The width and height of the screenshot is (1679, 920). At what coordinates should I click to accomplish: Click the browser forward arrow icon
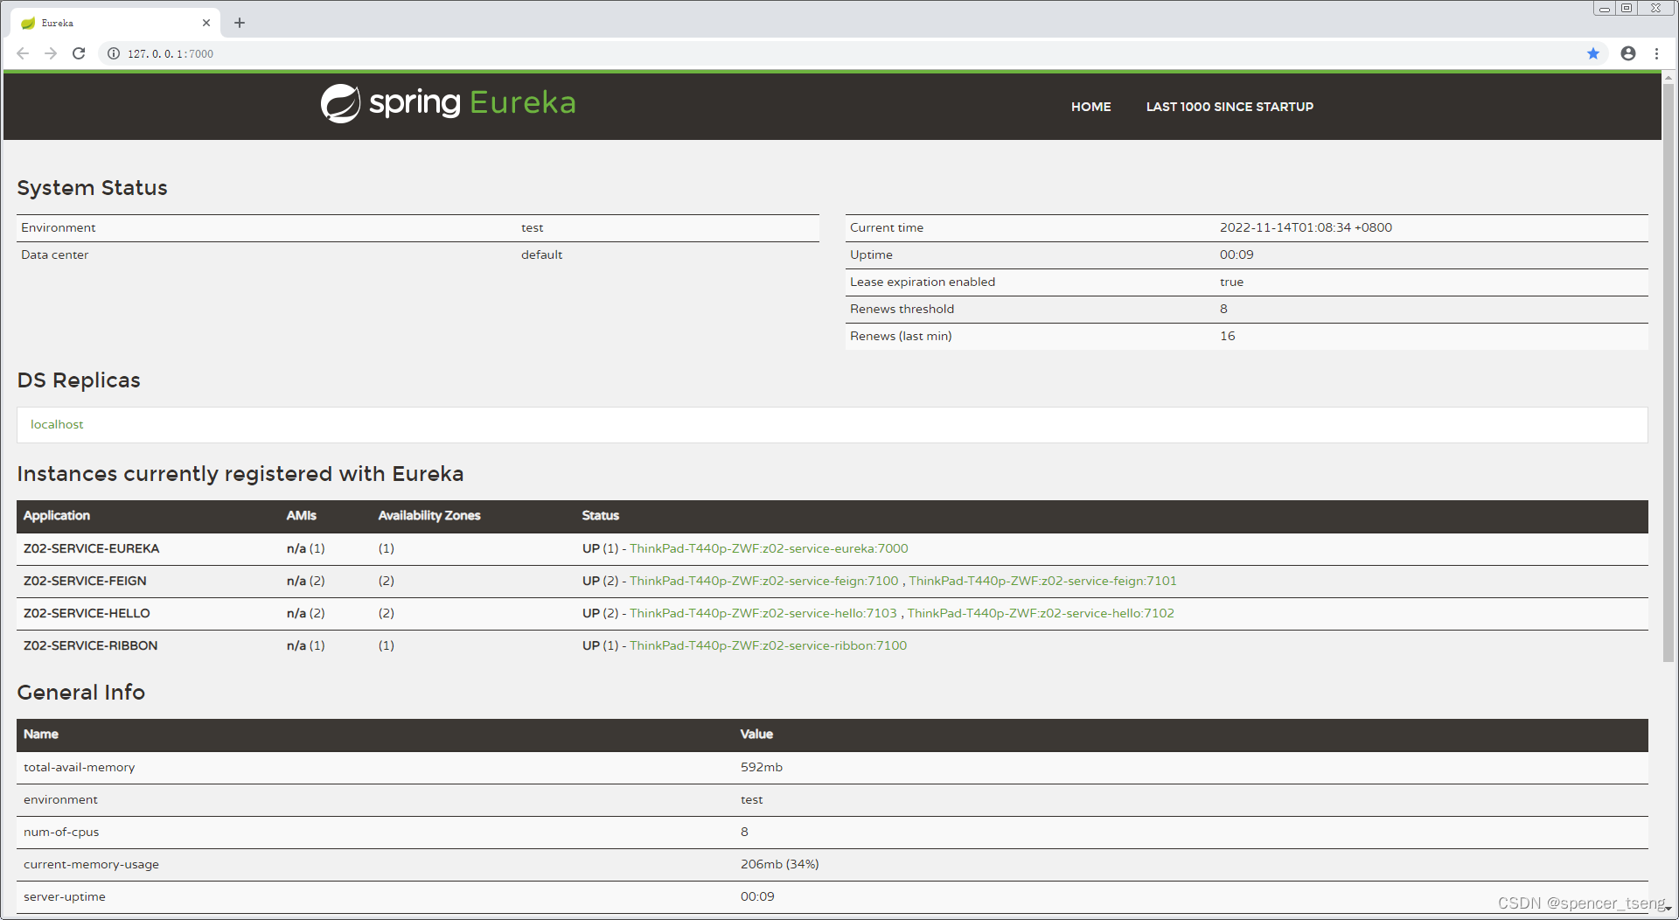[51, 53]
